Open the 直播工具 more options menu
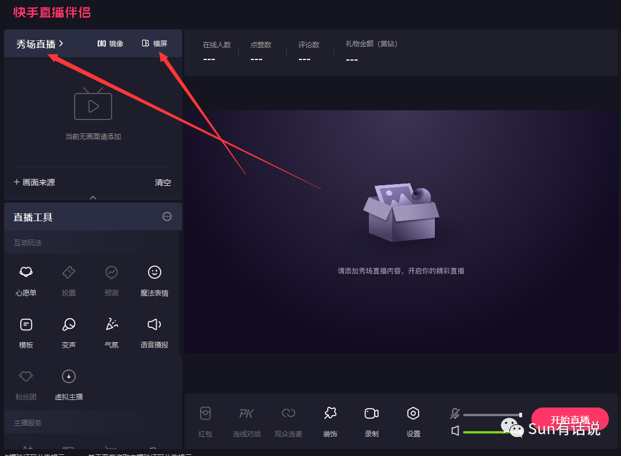621x456 pixels. point(167,216)
